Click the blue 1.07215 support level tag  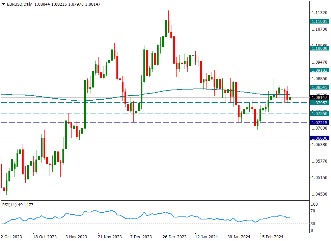(x=320, y=123)
